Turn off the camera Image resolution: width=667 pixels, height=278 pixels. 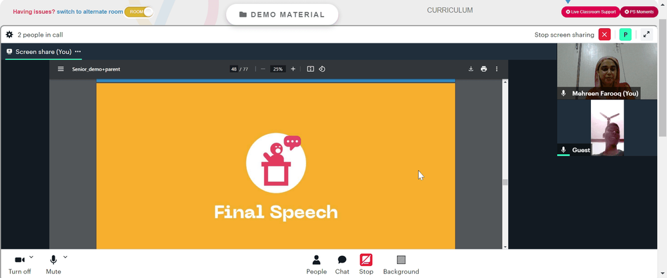[x=19, y=265]
